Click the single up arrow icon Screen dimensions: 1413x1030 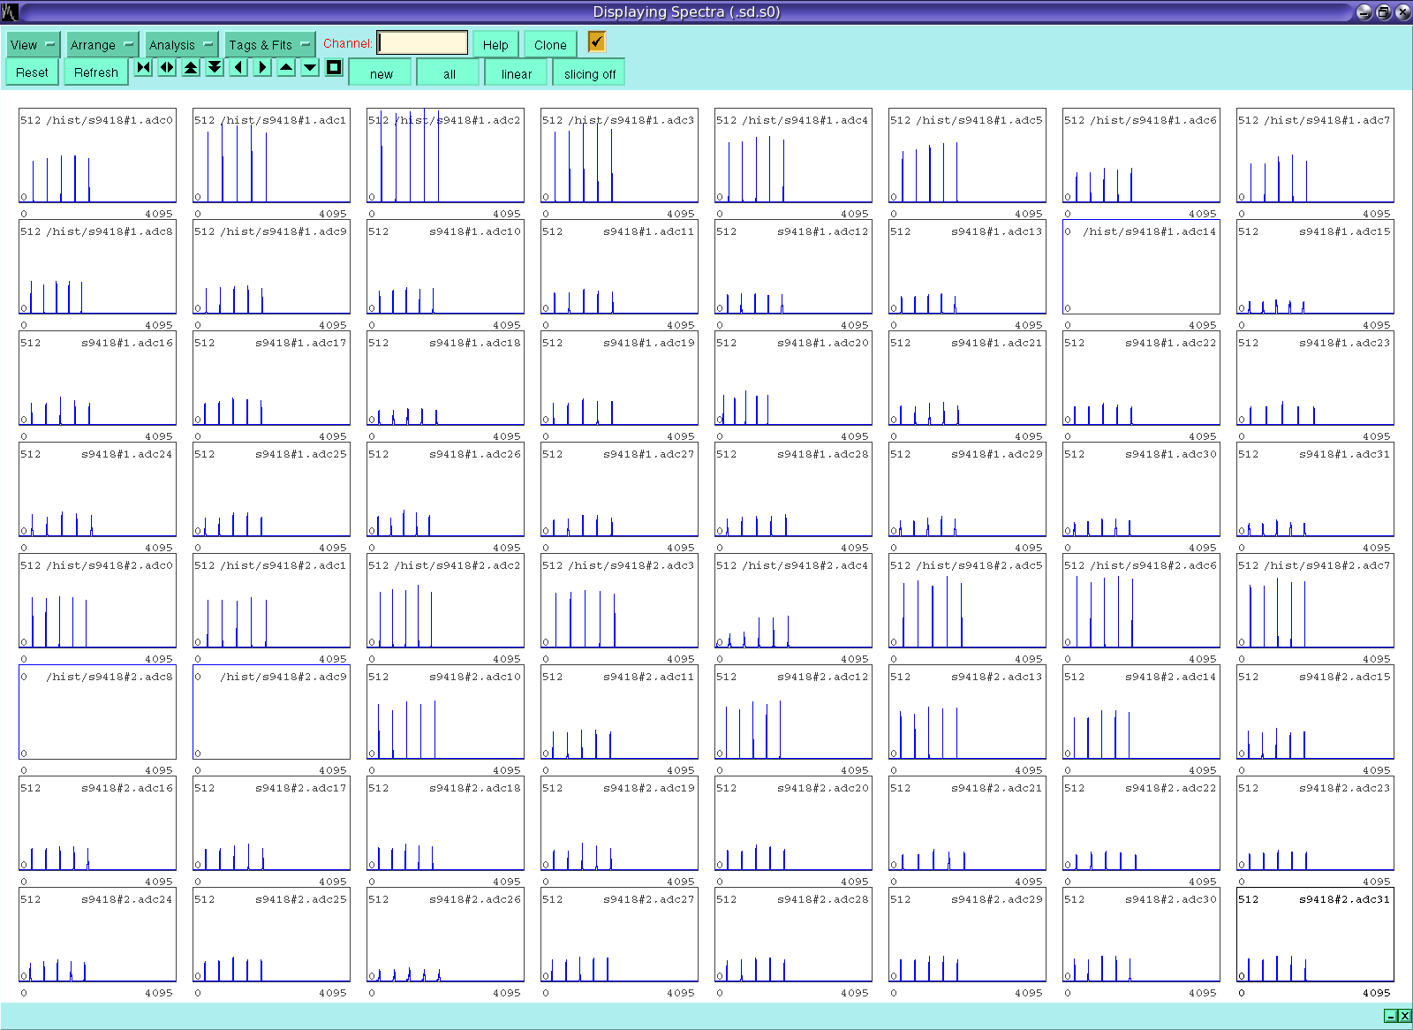pyautogui.click(x=286, y=67)
